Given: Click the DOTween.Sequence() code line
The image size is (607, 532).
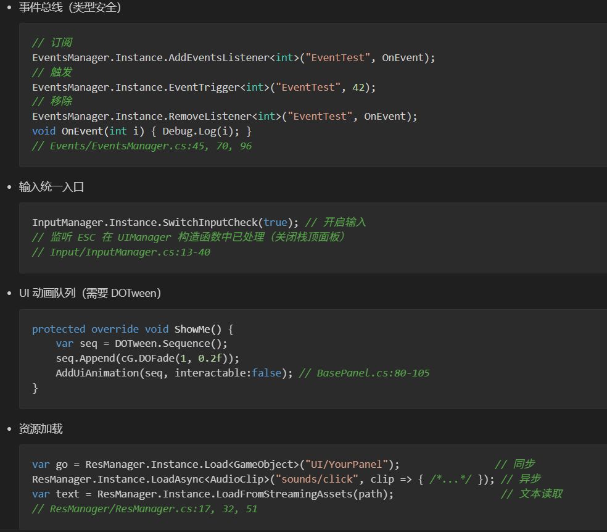Looking at the screenshot, I should [141, 344].
